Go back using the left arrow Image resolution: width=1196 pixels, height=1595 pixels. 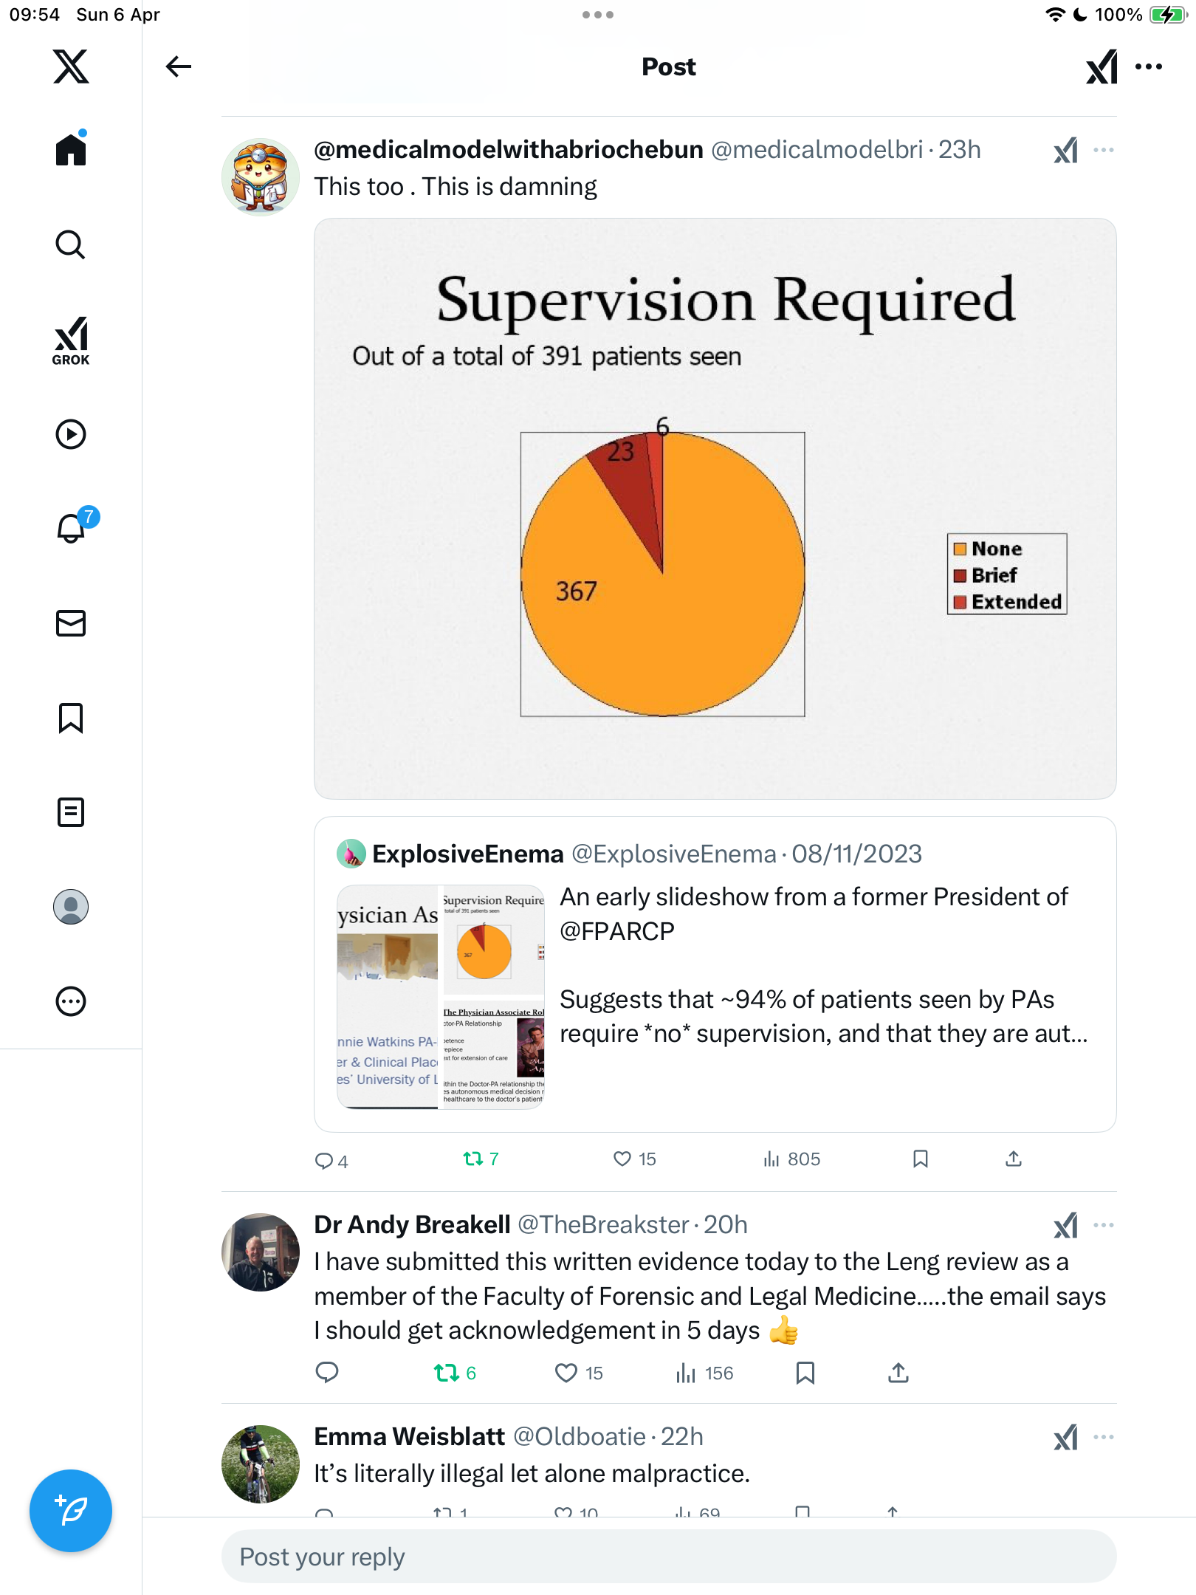click(x=178, y=66)
